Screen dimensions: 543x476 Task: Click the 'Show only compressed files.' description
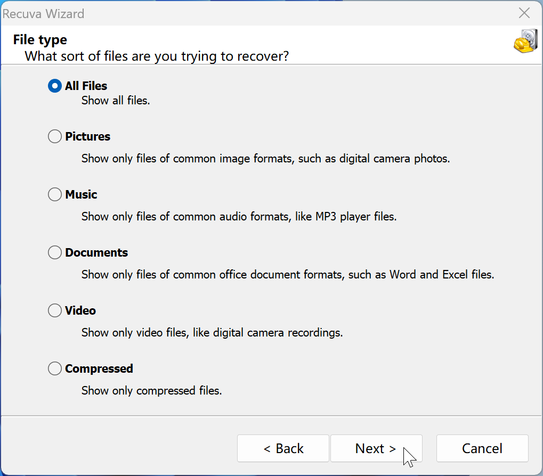coord(151,391)
